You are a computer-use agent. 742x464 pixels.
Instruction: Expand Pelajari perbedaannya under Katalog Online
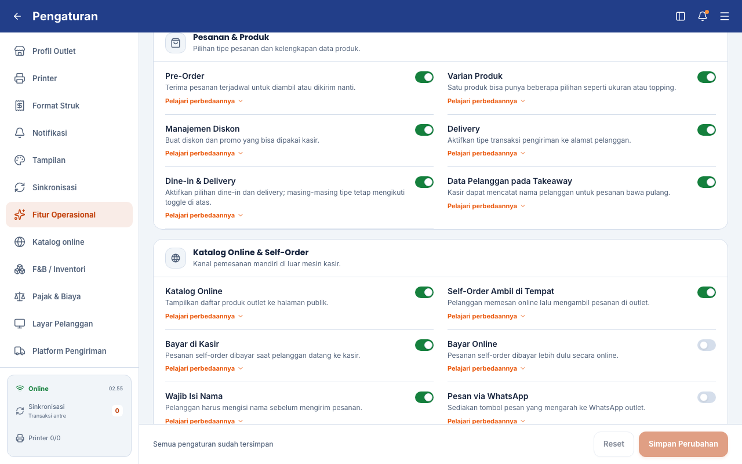tap(204, 316)
